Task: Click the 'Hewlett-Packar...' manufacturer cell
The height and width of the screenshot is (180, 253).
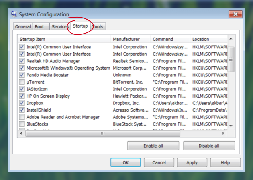Action: point(130,96)
